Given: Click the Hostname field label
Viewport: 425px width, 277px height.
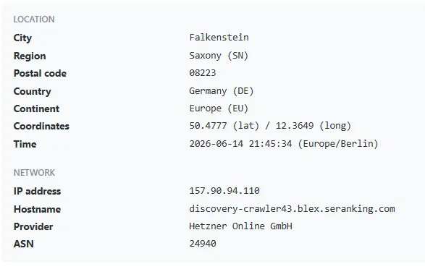Looking at the screenshot, I should (37, 209).
